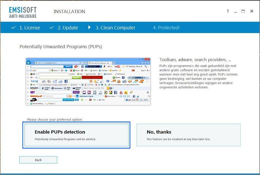Click the arrow marker before Clean Computer
Image resolution: width=260 pixels, height=175 pixels.
pos(89,27)
